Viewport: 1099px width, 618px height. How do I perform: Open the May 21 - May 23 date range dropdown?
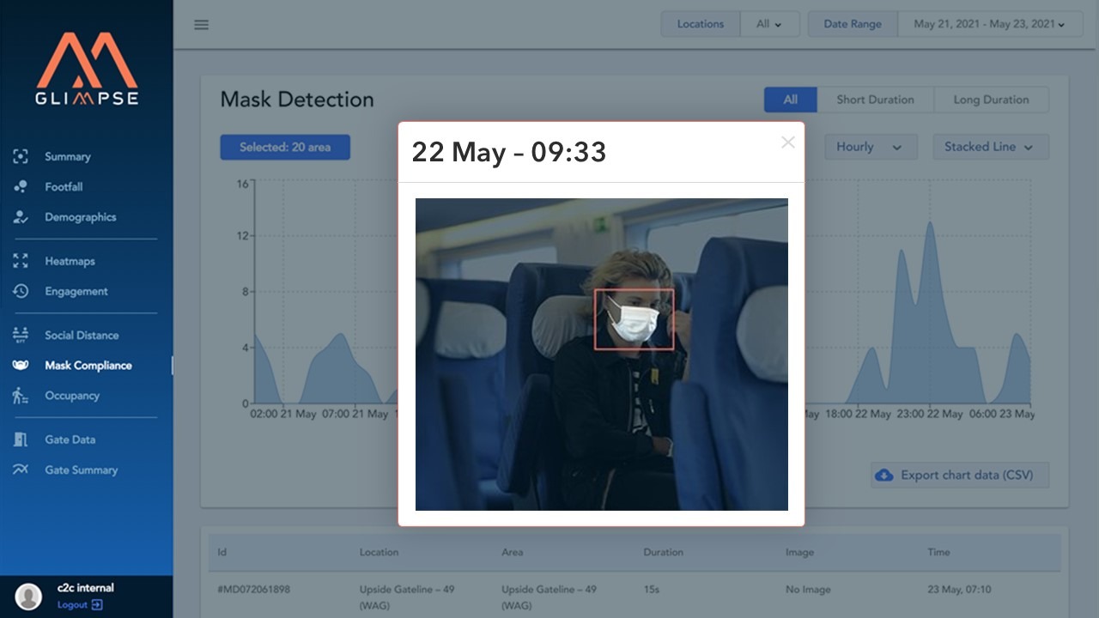coord(989,23)
